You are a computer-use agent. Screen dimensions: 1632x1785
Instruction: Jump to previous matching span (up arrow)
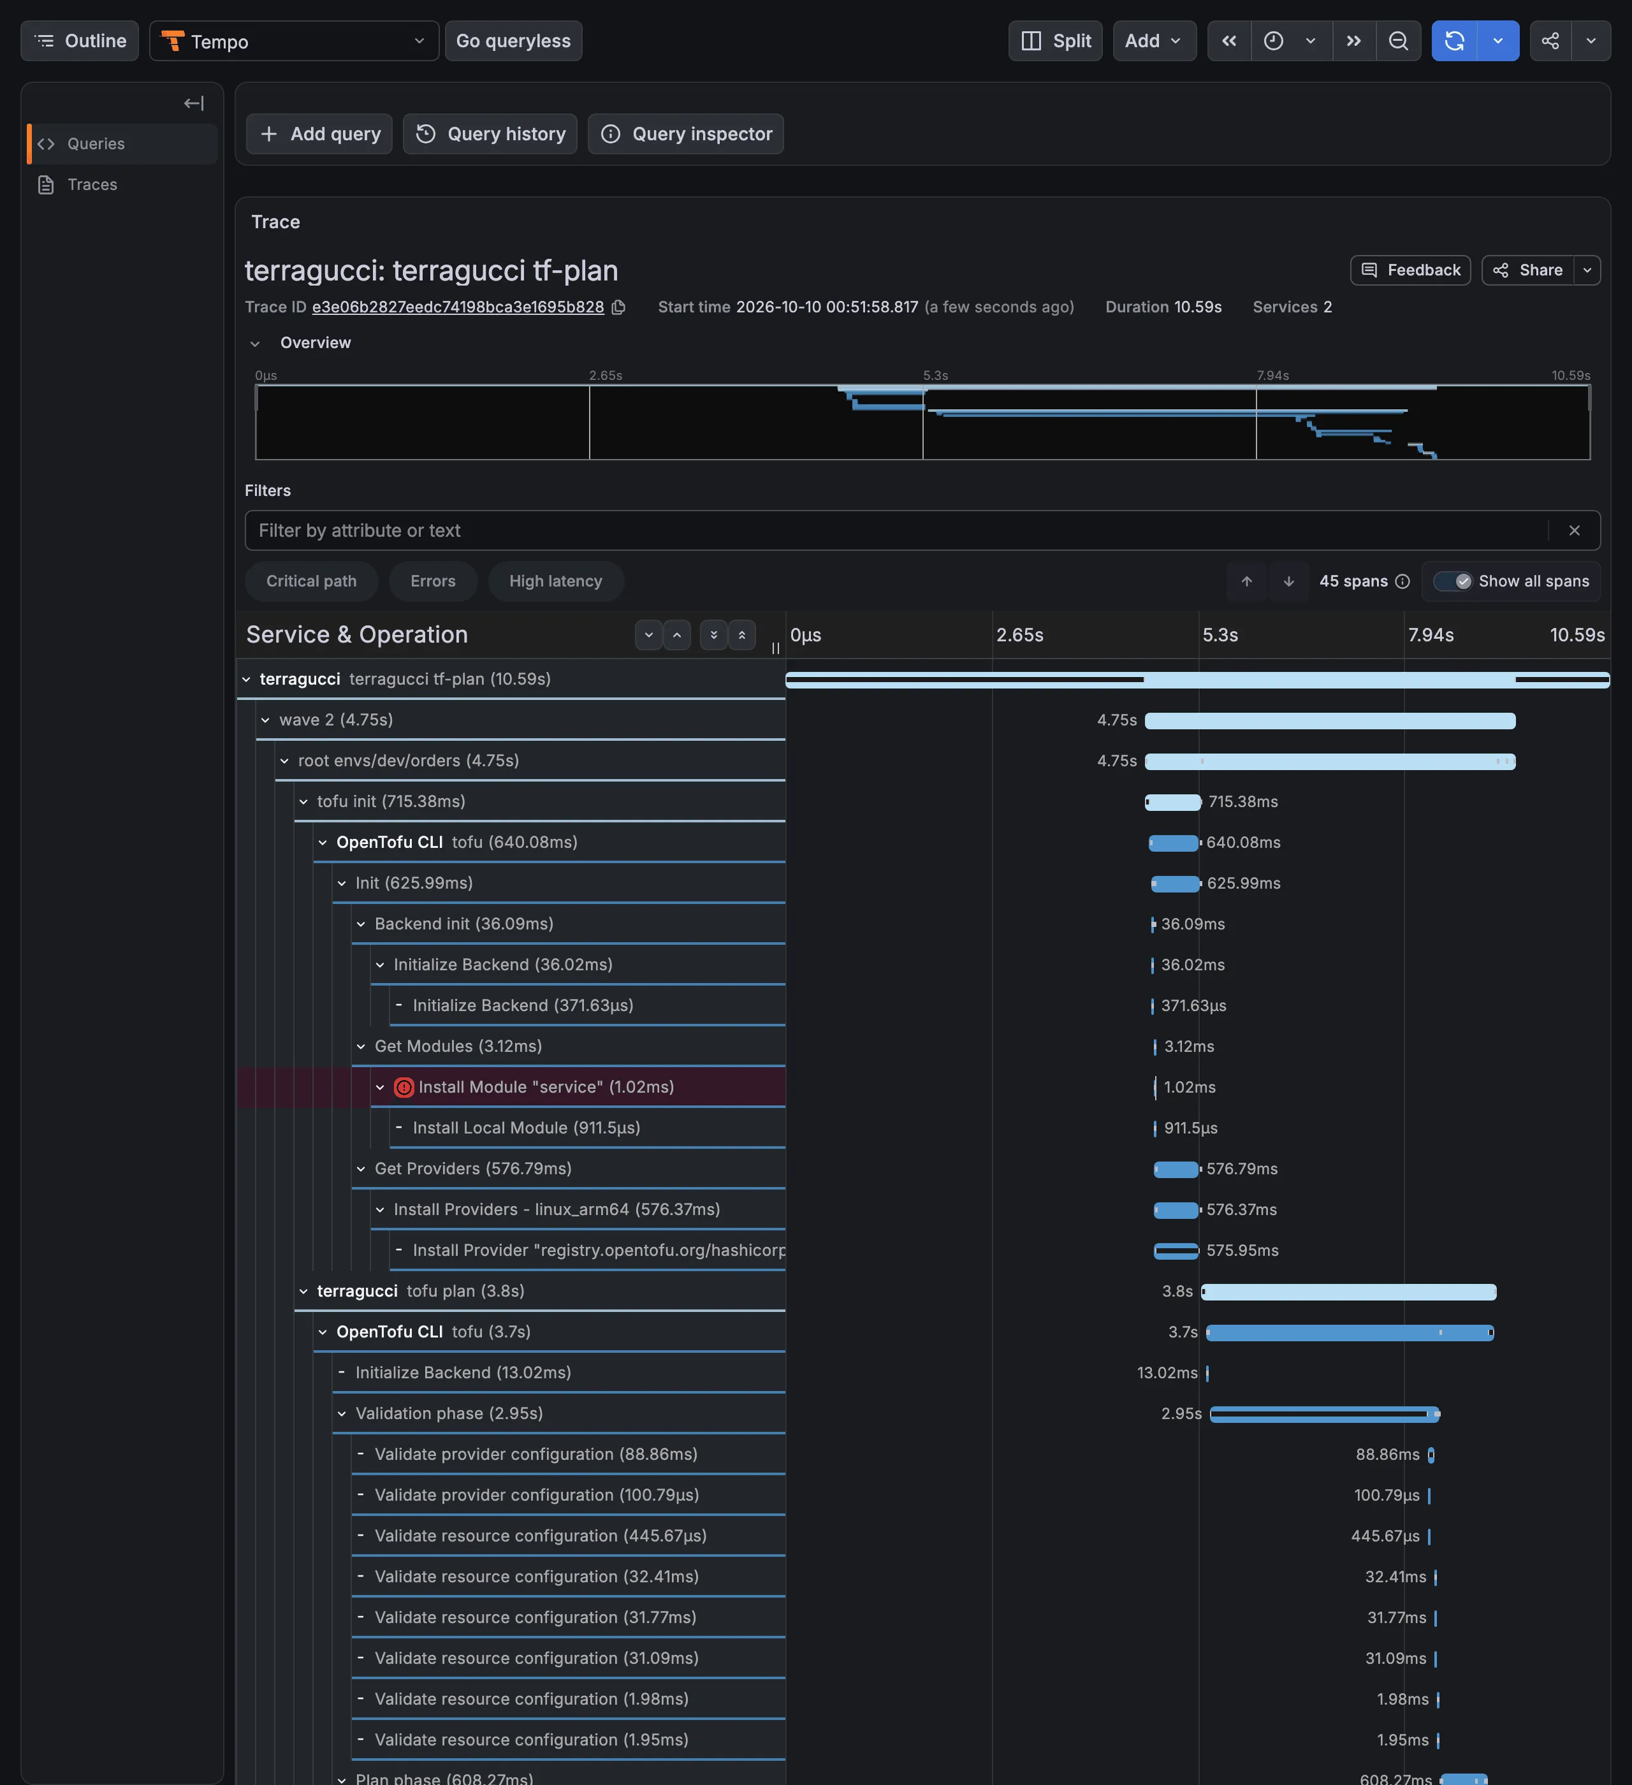point(1247,581)
